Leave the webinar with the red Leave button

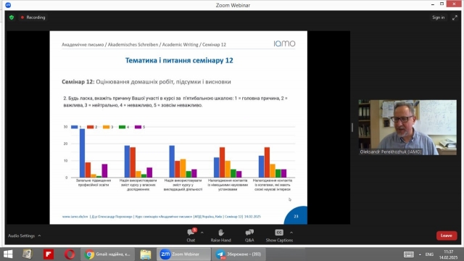[447, 236]
